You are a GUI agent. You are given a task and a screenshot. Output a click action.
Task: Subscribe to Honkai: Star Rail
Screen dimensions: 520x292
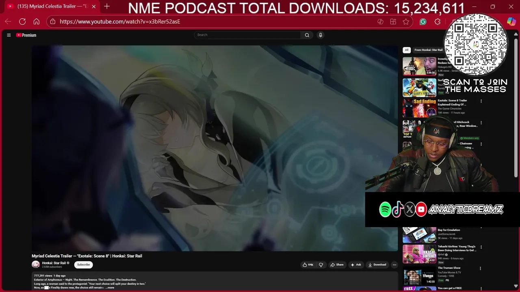coord(83,264)
